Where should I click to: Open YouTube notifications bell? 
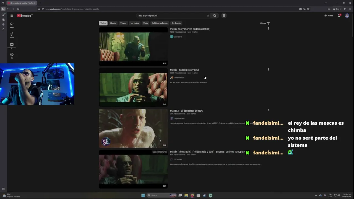(x=339, y=15)
